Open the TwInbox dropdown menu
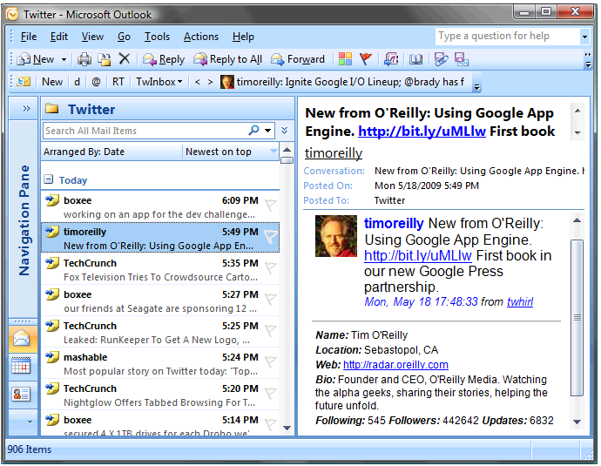Image resolution: width=601 pixels, height=466 pixels. coord(159,82)
